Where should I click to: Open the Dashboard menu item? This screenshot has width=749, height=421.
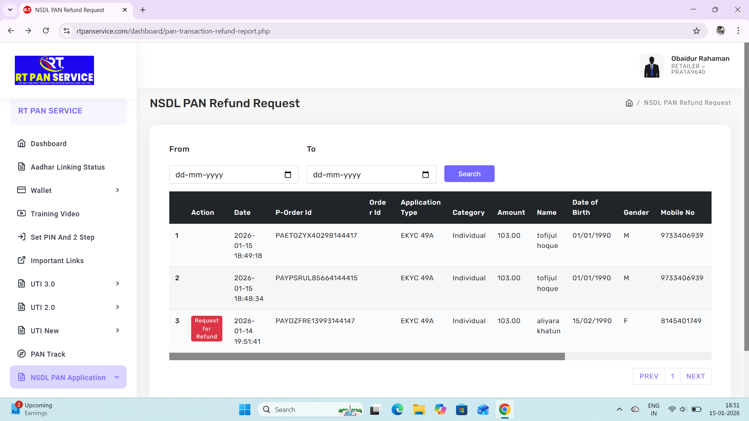[48, 143]
